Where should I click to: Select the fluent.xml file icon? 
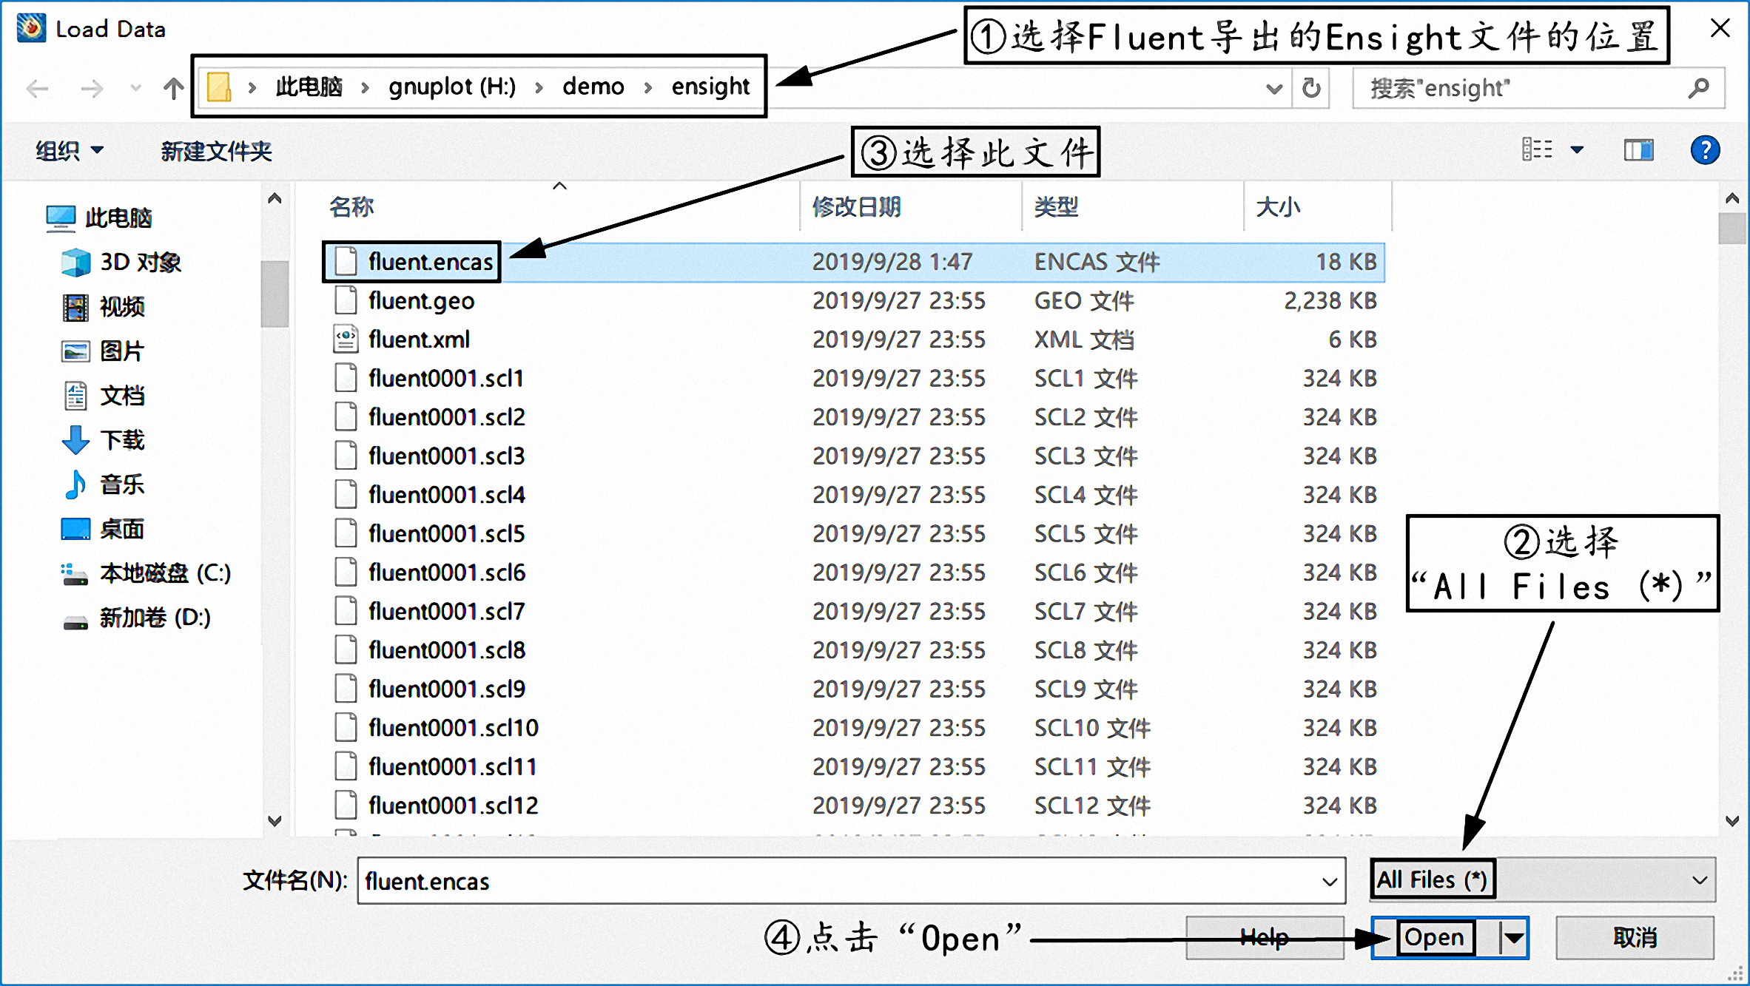[x=346, y=340]
